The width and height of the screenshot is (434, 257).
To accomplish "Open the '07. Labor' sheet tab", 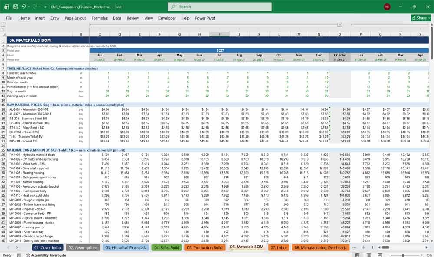I will (x=279, y=247).
